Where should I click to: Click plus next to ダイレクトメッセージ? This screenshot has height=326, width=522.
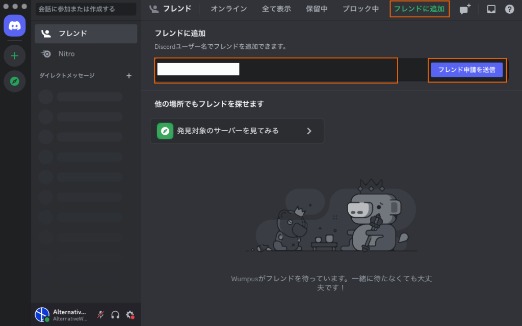129,76
